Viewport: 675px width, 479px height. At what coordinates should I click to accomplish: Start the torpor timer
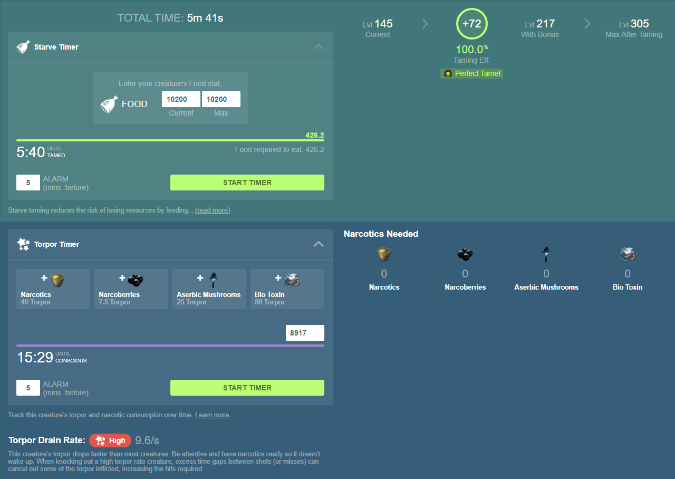pos(247,388)
